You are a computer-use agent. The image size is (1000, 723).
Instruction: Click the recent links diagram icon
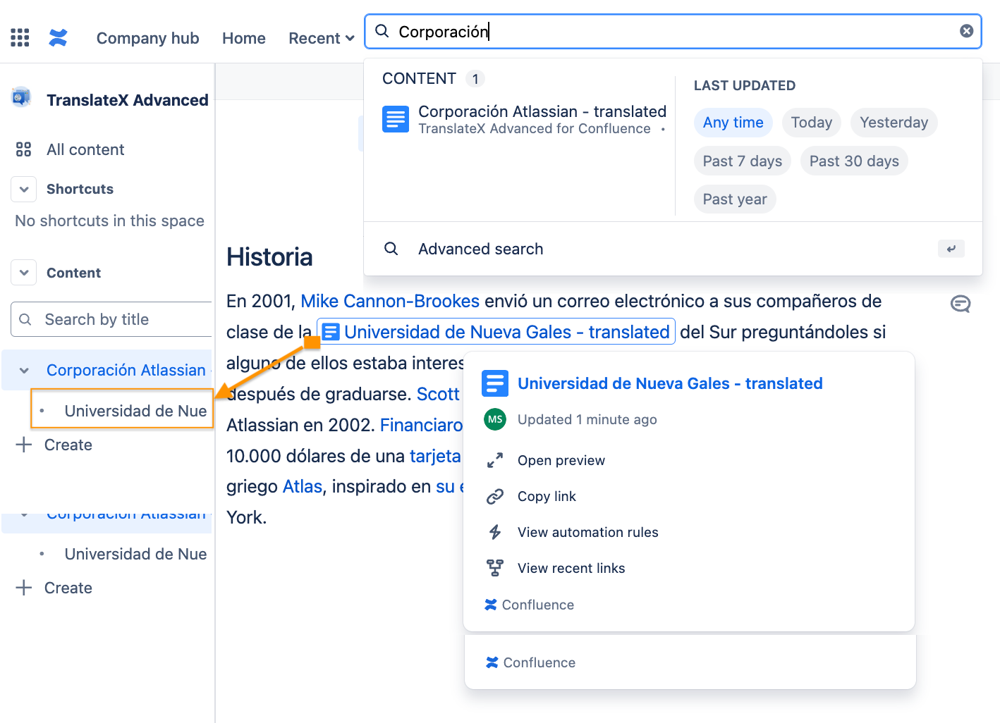495,568
